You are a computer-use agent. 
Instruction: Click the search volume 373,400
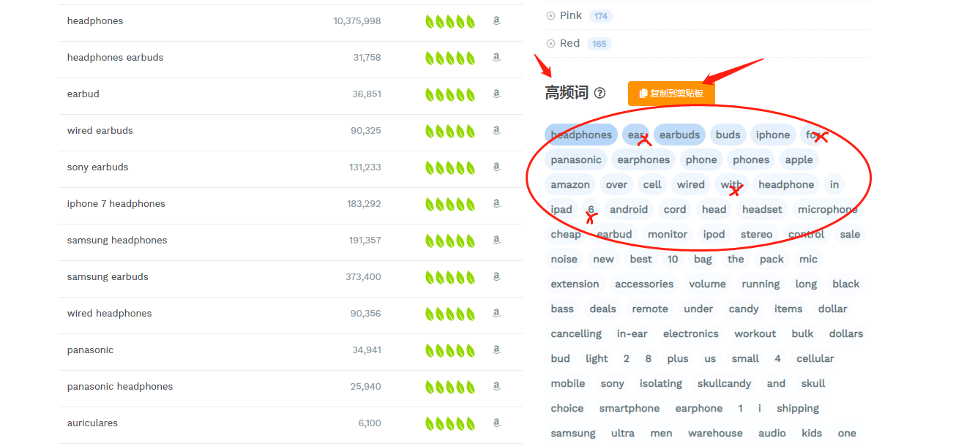pyautogui.click(x=363, y=277)
